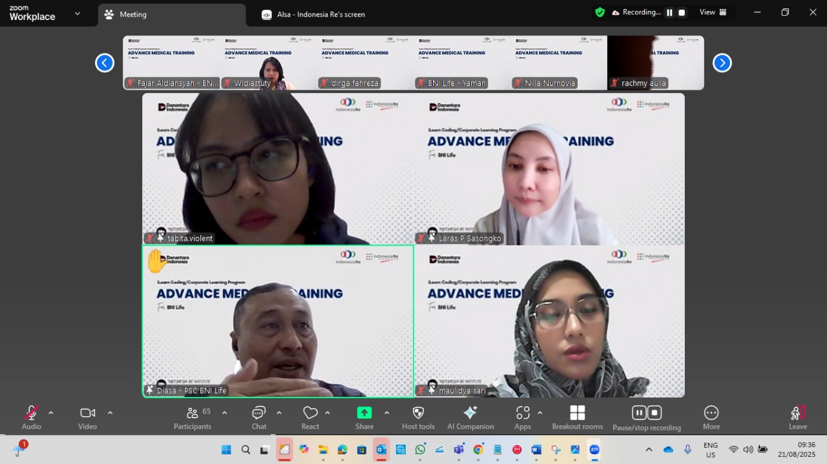Expand video options arrow
The width and height of the screenshot is (827, 464).
[x=110, y=413]
